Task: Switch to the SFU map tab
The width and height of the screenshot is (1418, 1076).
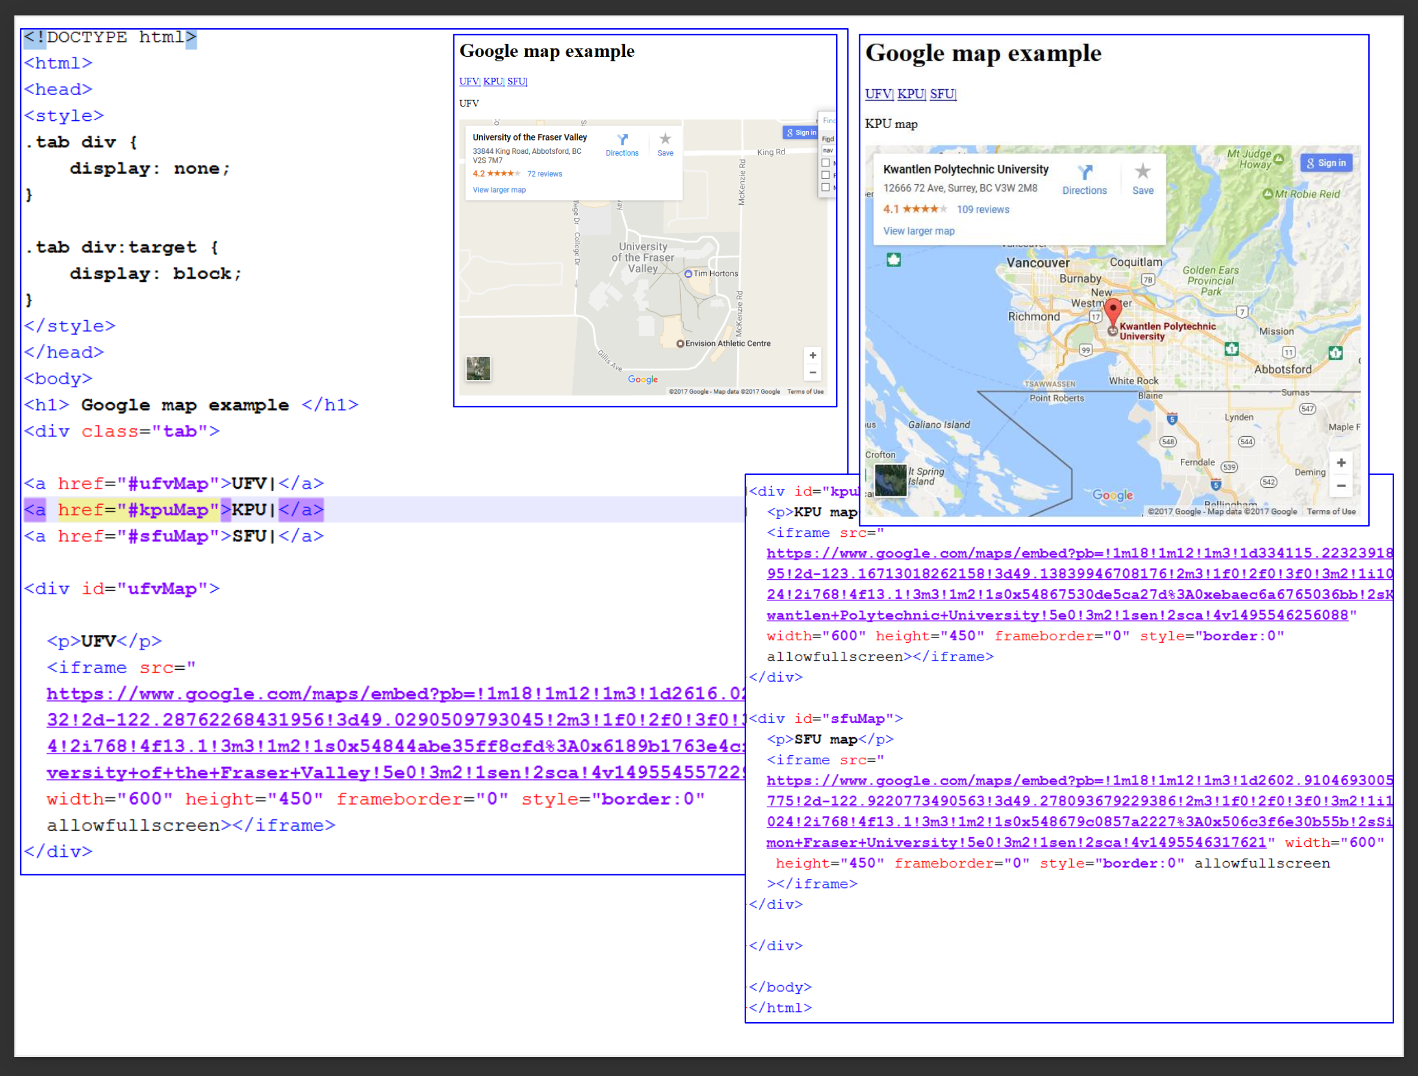Action: pyautogui.click(x=517, y=81)
